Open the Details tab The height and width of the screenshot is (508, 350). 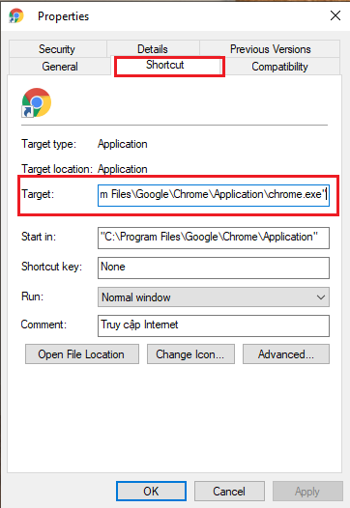click(153, 49)
